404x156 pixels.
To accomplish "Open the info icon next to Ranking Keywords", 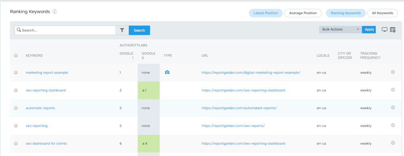I will pos(55,12).
